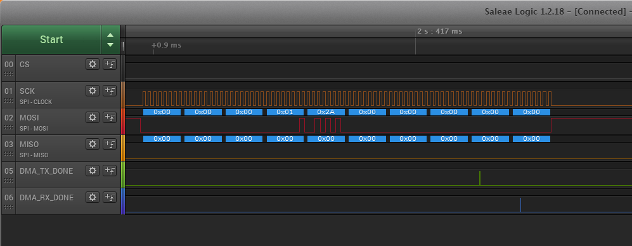632x246 pixels.
Task: Toggle trigger on DMA_TX_DONE channel
Action: (x=110, y=171)
